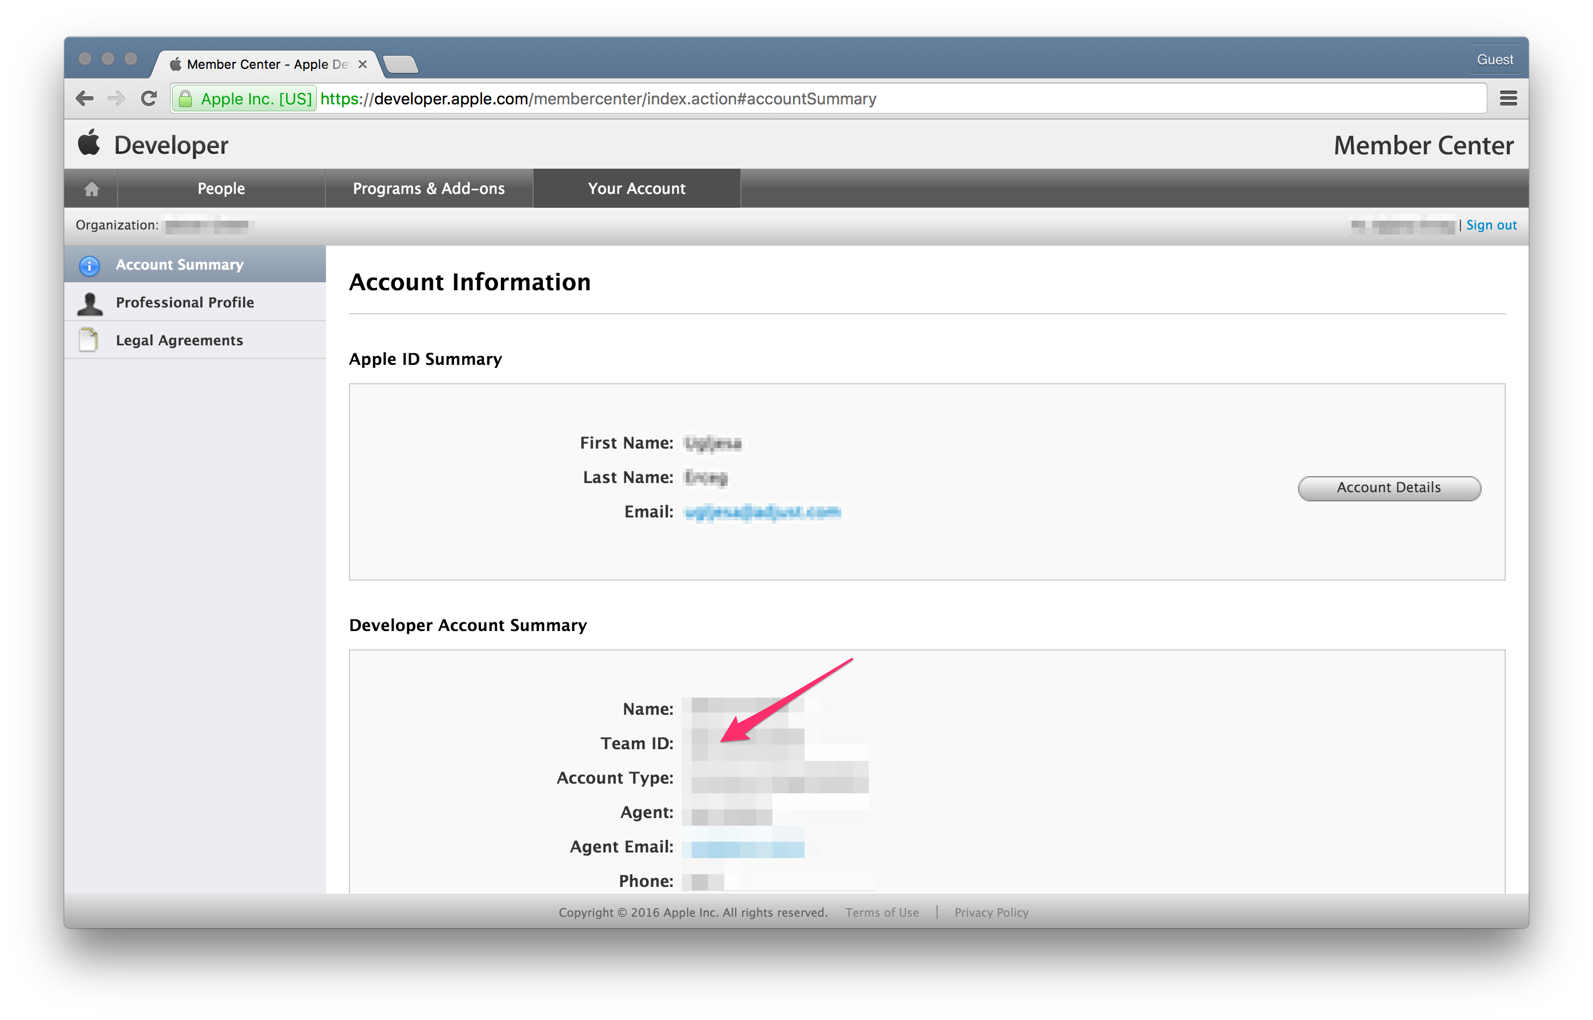The height and width of the screenshot is (1020, 1593).
Task: Reload the page with the refresh icon
Action: point(149,99)
